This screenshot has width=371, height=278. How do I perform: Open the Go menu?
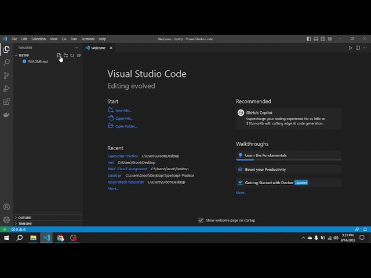(64, 39)
